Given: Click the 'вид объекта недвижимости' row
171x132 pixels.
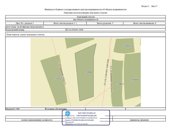Looking at the screenshot, I should pyautogui.click(x=85, y=20).
